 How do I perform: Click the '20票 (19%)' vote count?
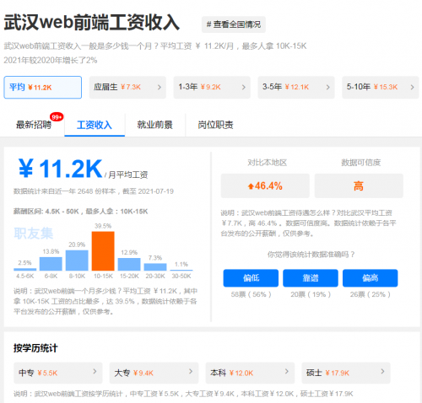(311, 294)
